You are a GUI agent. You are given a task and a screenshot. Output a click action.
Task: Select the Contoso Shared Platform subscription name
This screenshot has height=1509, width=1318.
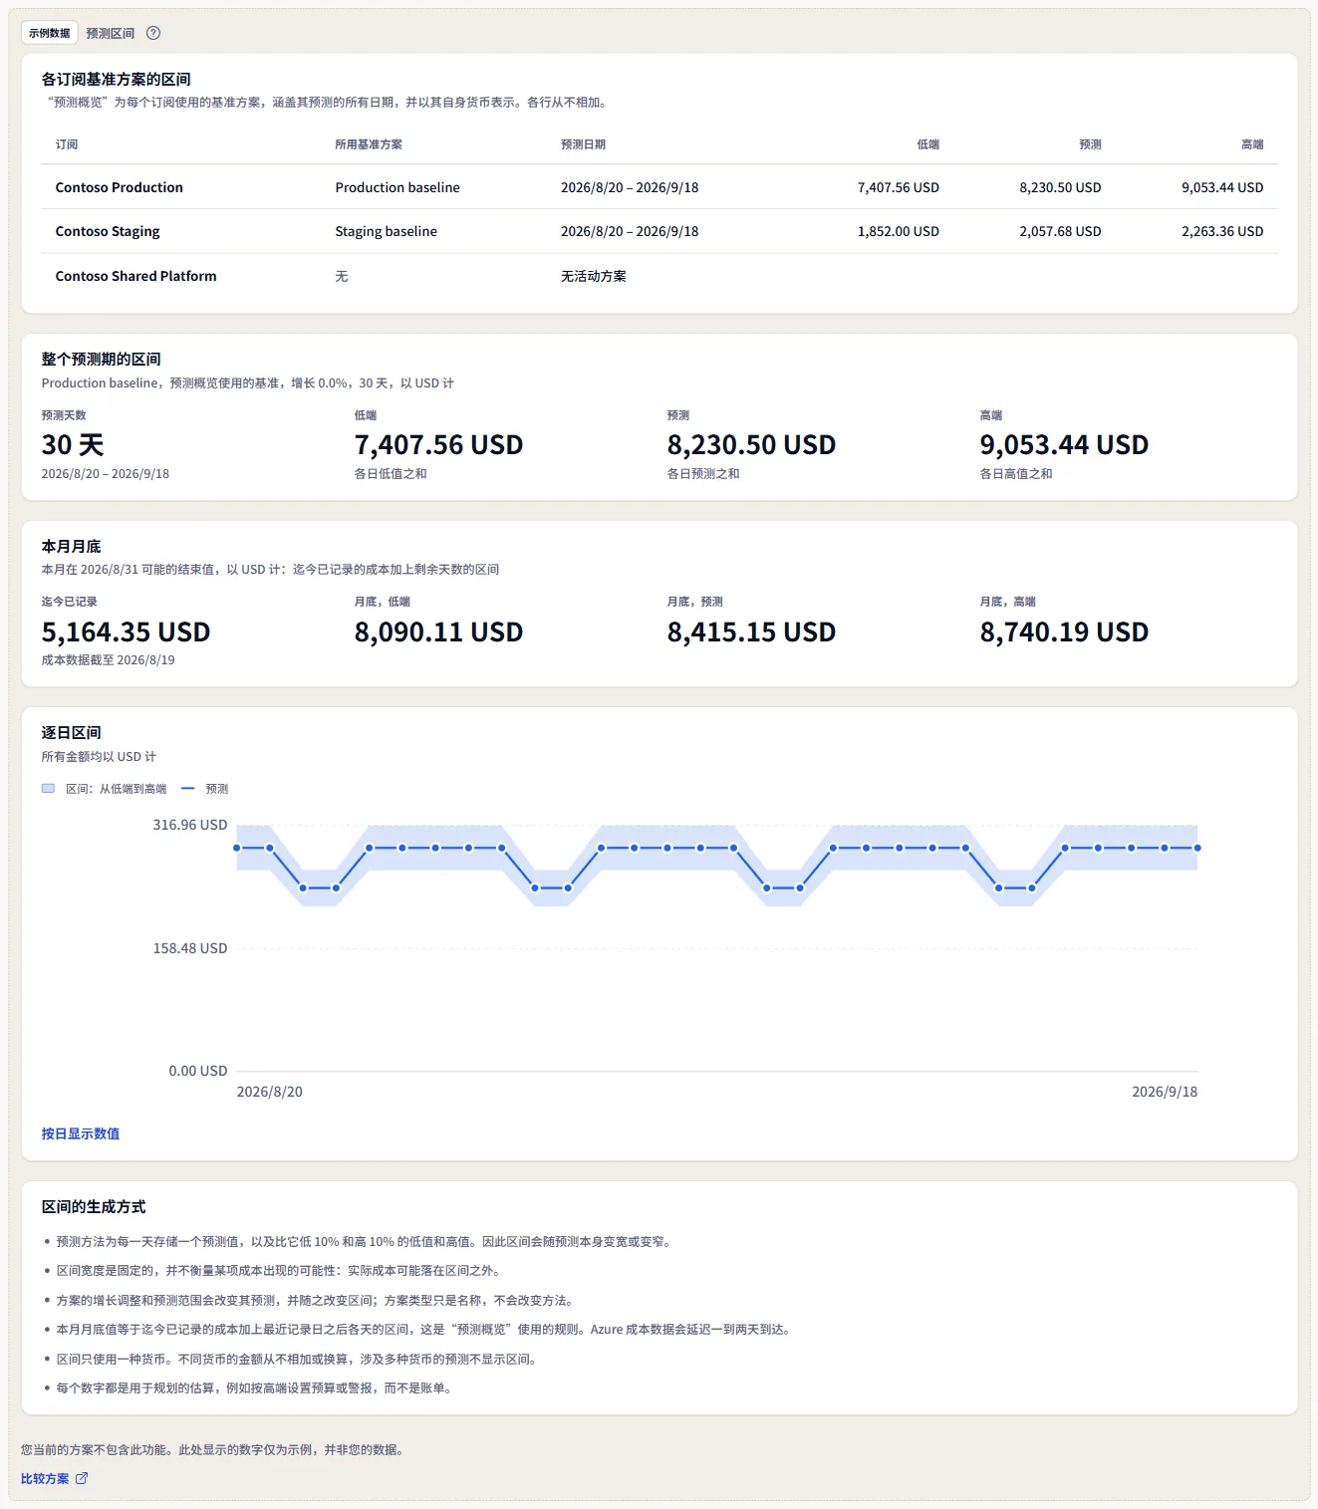136,276
